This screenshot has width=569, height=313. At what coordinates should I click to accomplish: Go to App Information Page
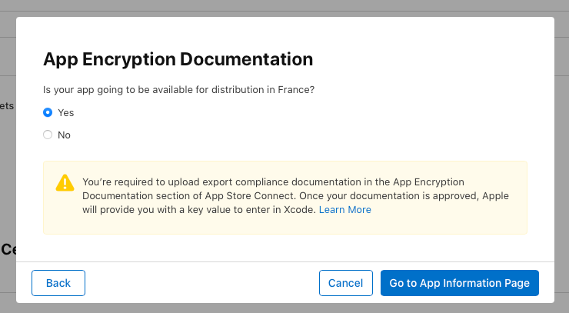pos(459,283)
